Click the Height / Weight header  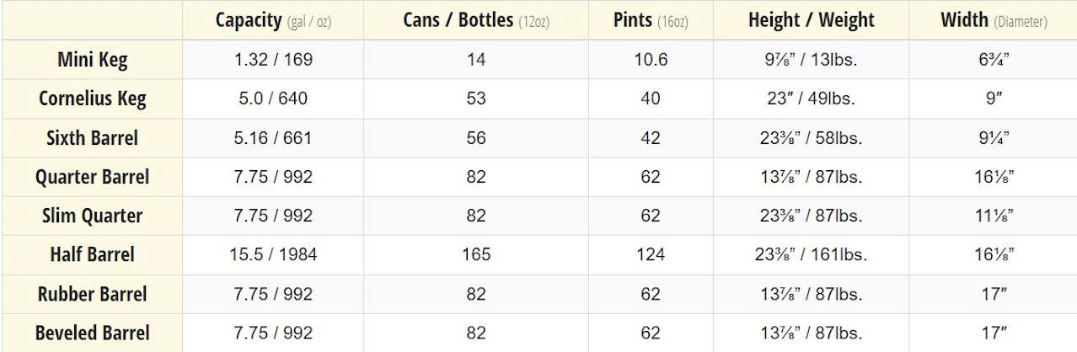point(811,20)
